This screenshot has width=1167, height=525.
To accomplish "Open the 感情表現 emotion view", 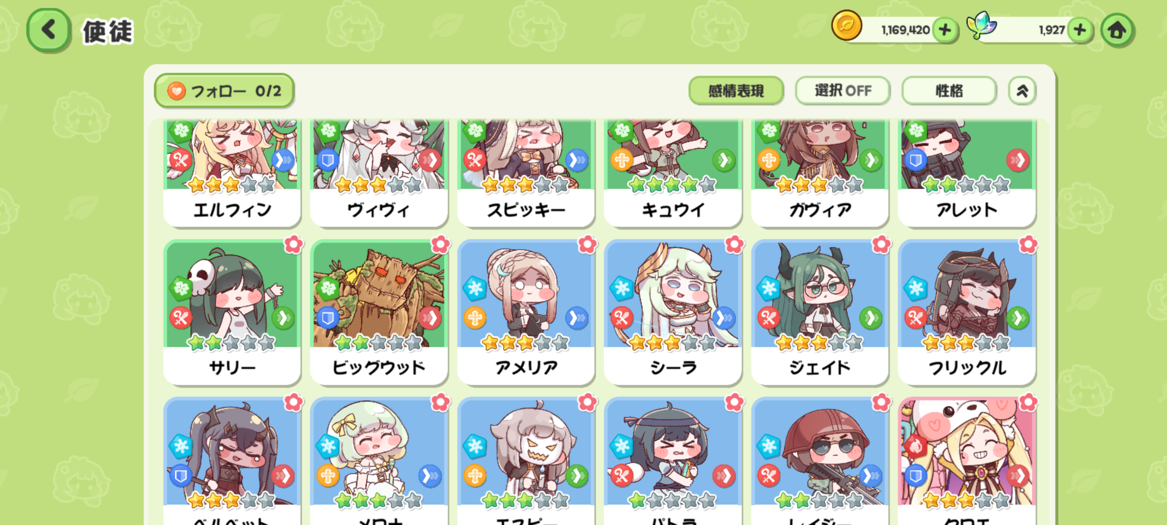I will [x=736, y=90].
